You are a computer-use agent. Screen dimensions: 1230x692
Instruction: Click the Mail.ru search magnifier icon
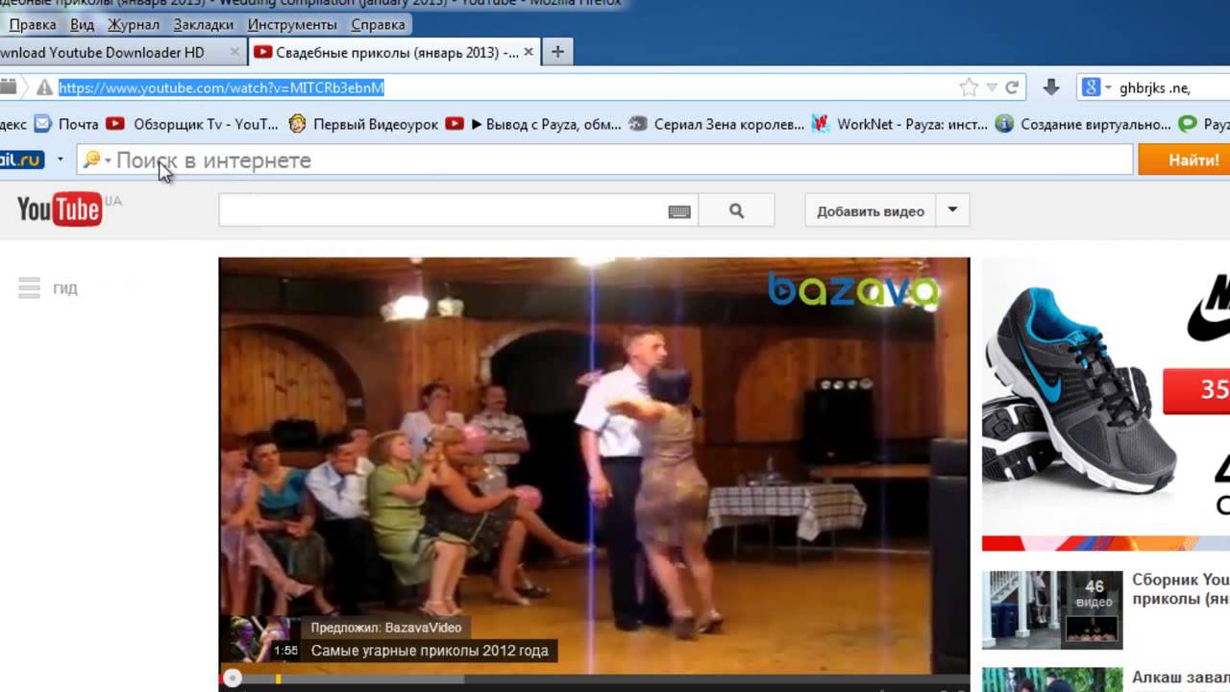(91, 160)
